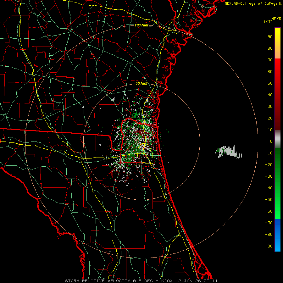Click the 0 value on velocity scale
Viewport: 283px width, 283px height.
click(x=271, y=141)
